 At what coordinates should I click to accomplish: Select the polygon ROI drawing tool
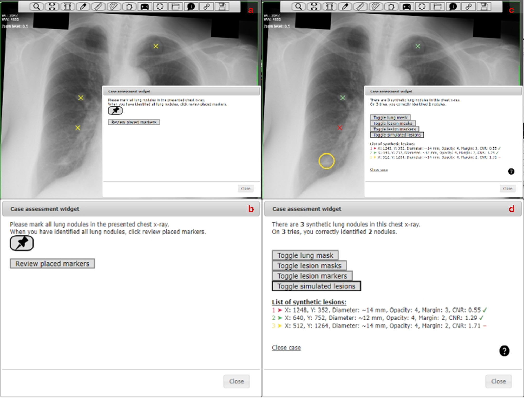pos(129,7)
